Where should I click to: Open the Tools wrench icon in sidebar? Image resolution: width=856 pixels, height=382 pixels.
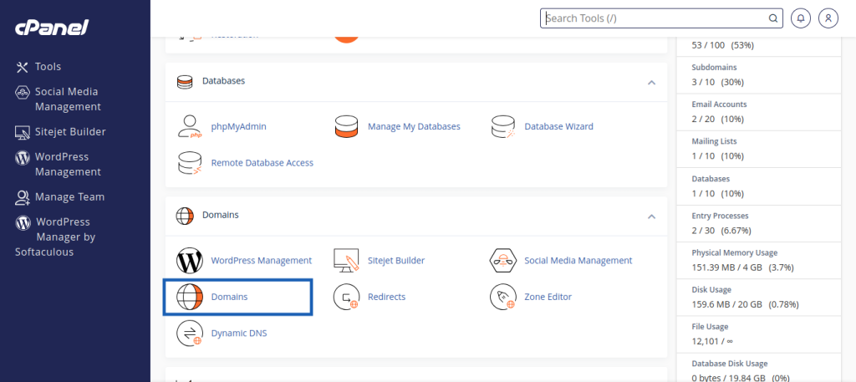[x=22, y=67]
